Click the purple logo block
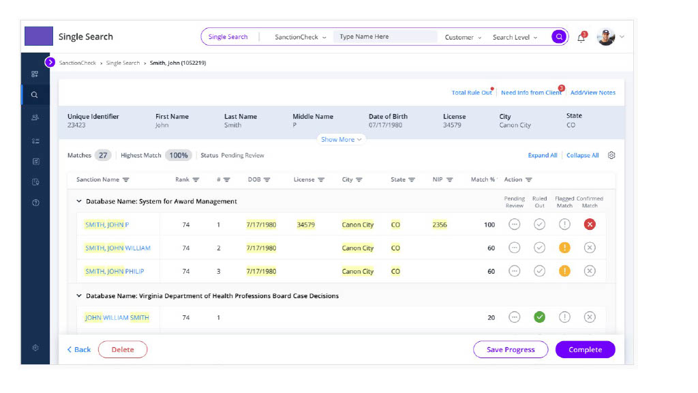This screenshot has height=393, width=698. pos(39,36)
